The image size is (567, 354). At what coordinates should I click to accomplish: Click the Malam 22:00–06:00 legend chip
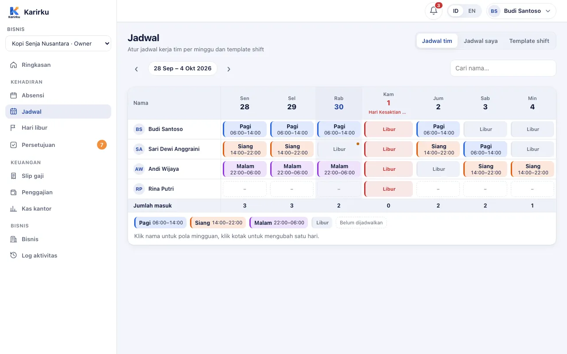(279, 223)
